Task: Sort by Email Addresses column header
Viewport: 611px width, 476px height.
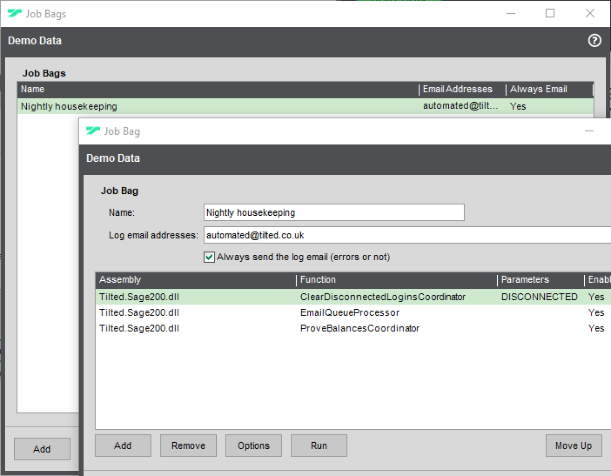Action: click(x=462, y=89)
